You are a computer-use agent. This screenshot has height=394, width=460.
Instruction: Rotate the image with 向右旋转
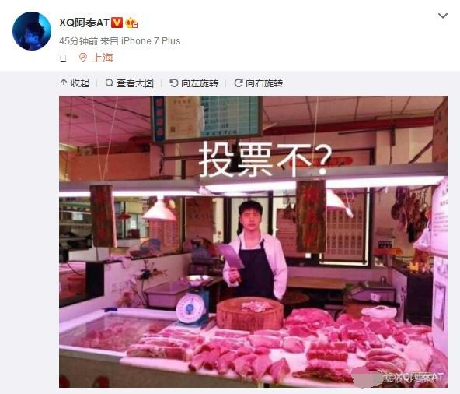click(x=264, y=83)
